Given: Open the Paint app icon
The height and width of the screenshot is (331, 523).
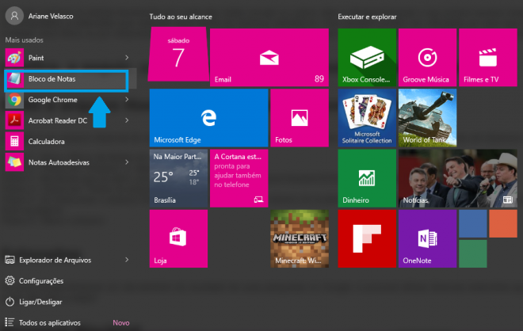Looking at the screenshot, I should pyautogui.click(x=14, y=58).
